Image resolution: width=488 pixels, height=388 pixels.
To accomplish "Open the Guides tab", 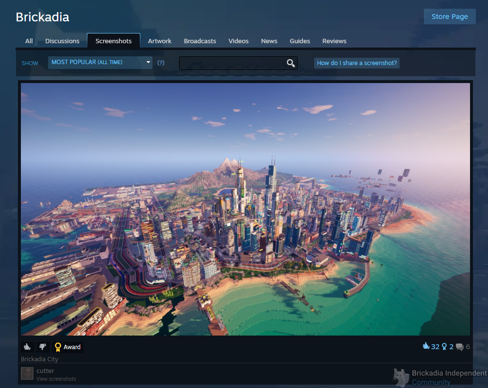I will click(300, 41).
